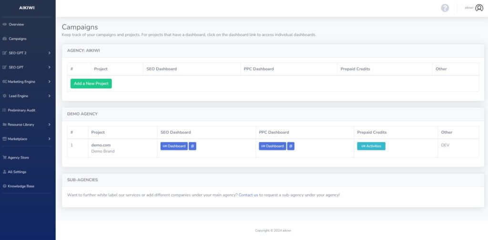Click the Activities button for demo.com

[x=371, y=146]
